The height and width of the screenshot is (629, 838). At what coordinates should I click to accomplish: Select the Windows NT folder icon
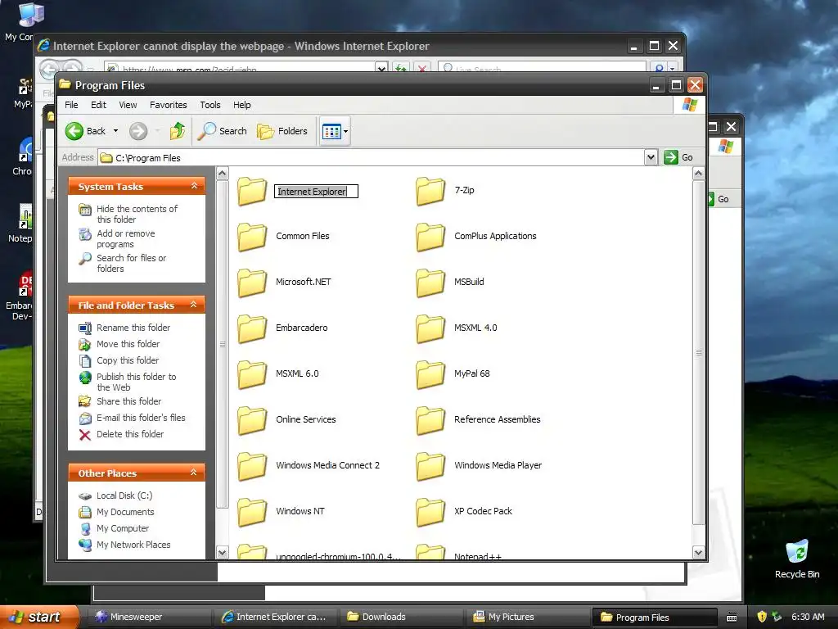[x=252, y=512]
